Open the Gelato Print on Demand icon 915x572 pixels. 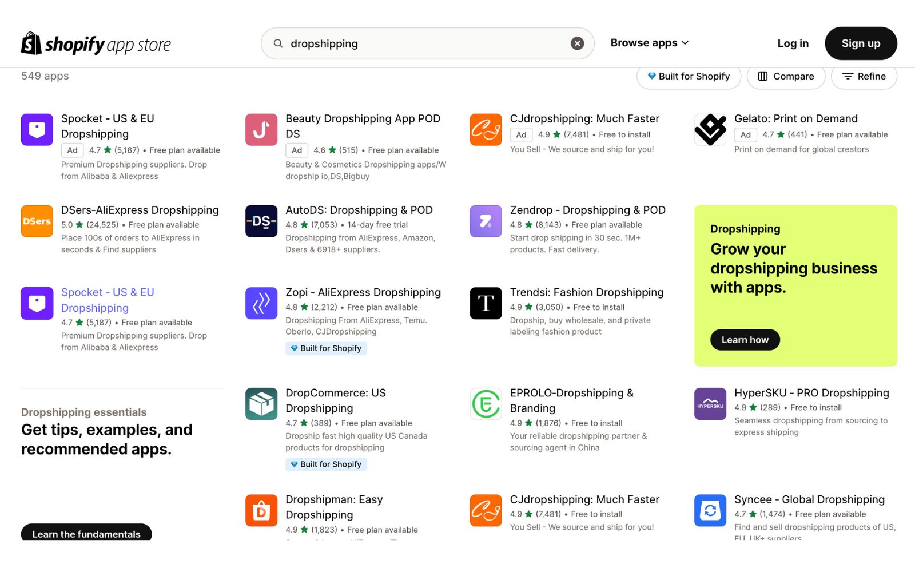coord(710,129)
